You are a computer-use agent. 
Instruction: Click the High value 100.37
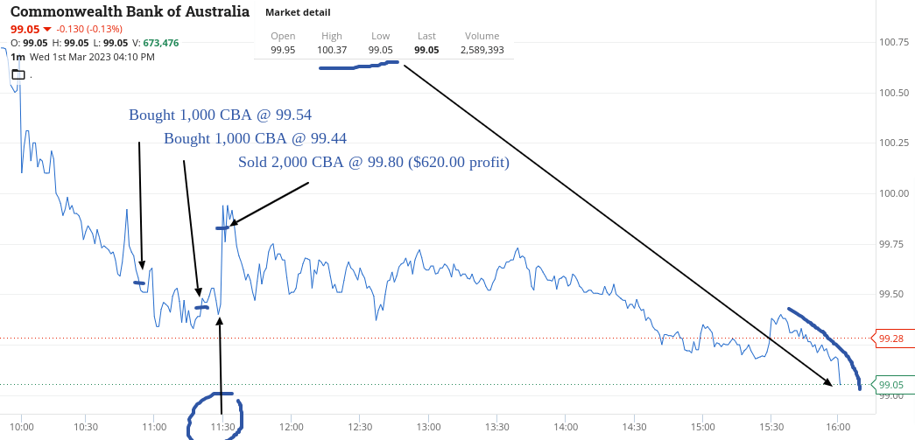pyautogui.click(x=332, y=50)
